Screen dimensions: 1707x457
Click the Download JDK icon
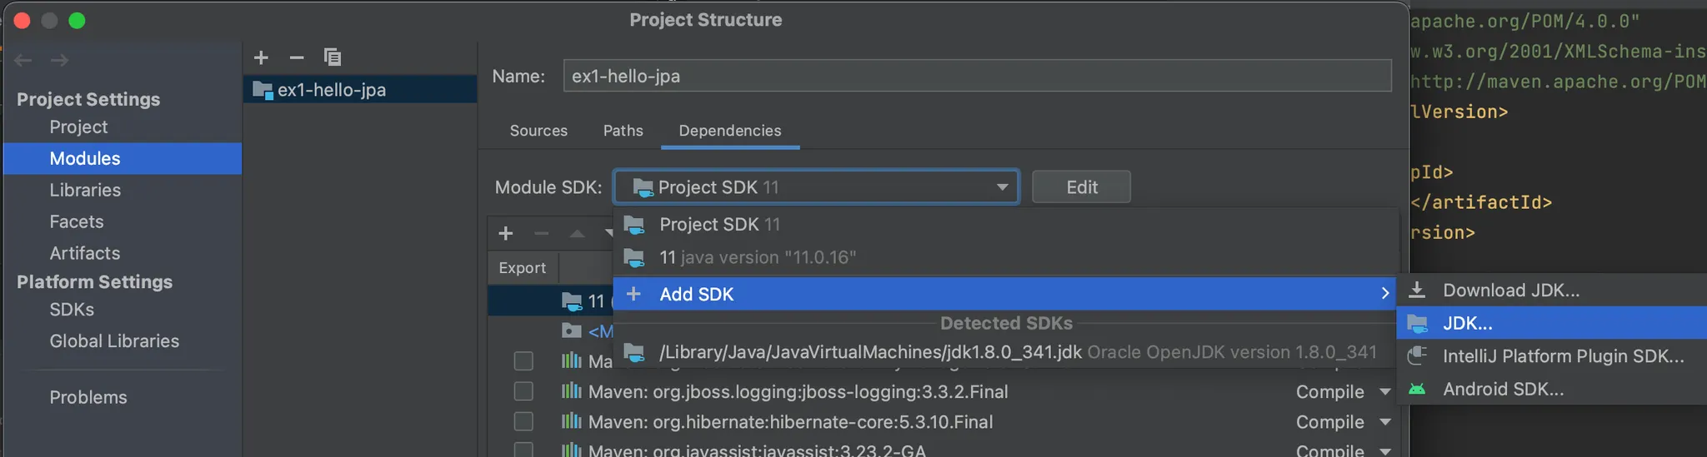[x=1417, y=291]
